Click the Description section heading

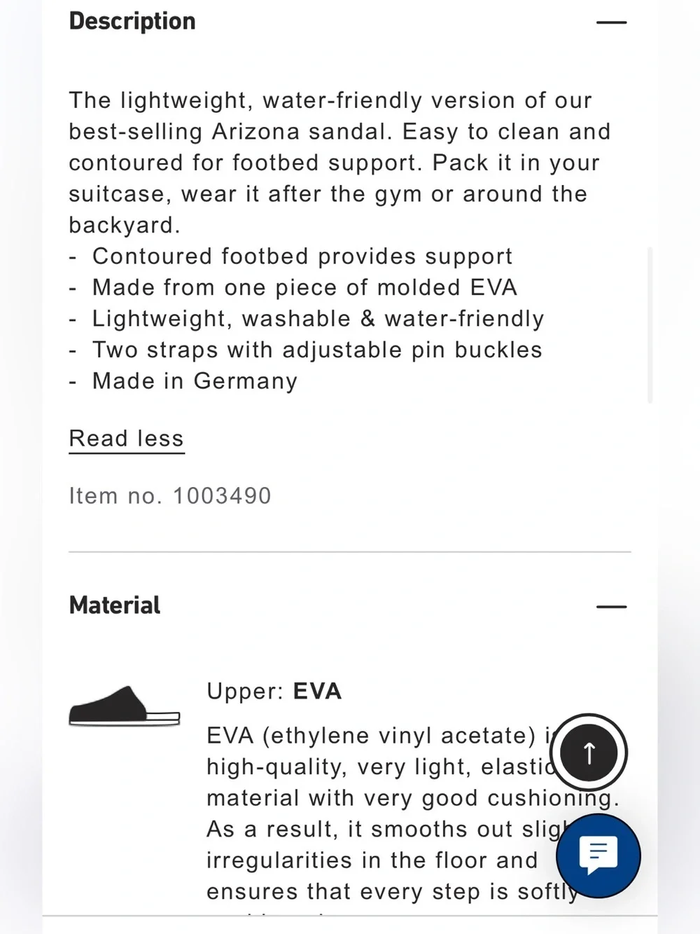pos(132,21)
